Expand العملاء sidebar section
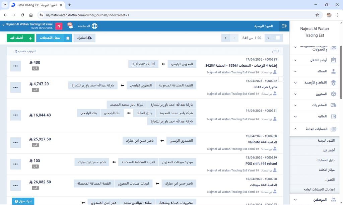This screenshot has width=343, height=205. pos(295,72)
